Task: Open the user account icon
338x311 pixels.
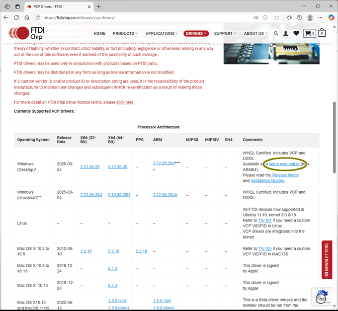Action: point(286,33)
